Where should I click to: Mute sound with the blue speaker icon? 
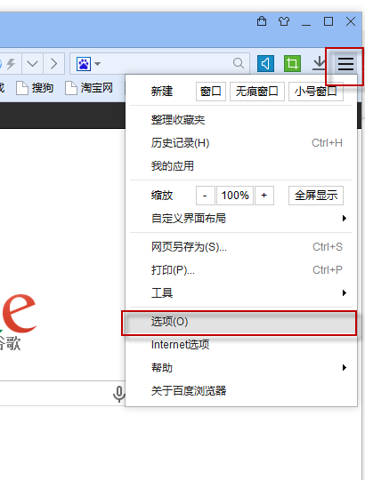(265, 64)
